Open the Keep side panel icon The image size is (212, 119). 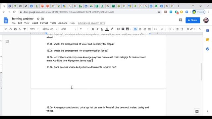tap(208, 40)
